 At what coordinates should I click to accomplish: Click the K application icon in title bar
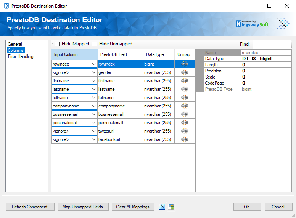tap(6, 6)
